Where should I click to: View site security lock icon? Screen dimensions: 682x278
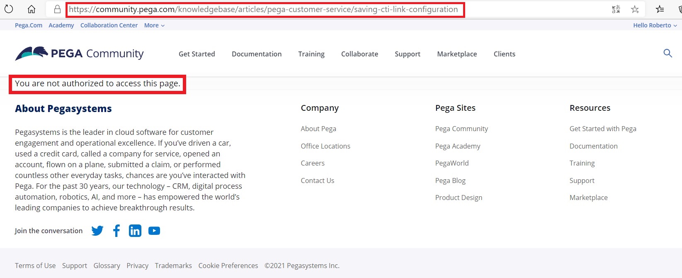click(57, 9)
